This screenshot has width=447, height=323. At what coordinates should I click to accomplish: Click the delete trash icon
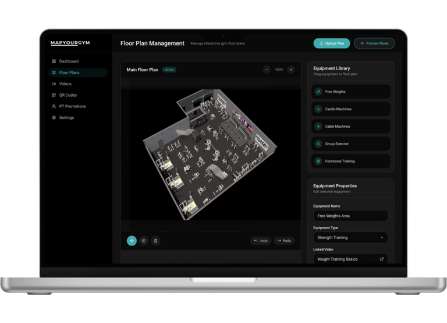click(x=155, y=241)
